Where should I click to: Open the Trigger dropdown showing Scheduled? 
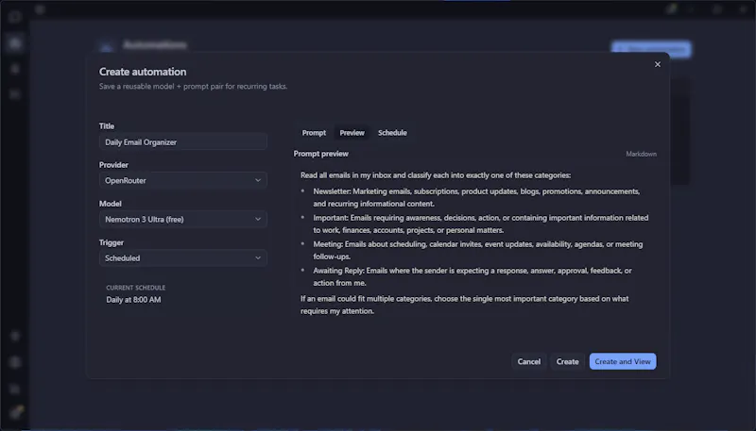click(x=183, y=257)
